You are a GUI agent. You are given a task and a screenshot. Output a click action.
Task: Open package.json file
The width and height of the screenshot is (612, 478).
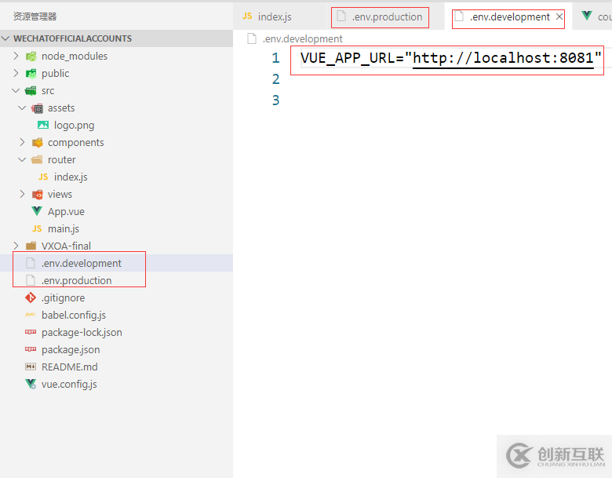tap(71, 349)
